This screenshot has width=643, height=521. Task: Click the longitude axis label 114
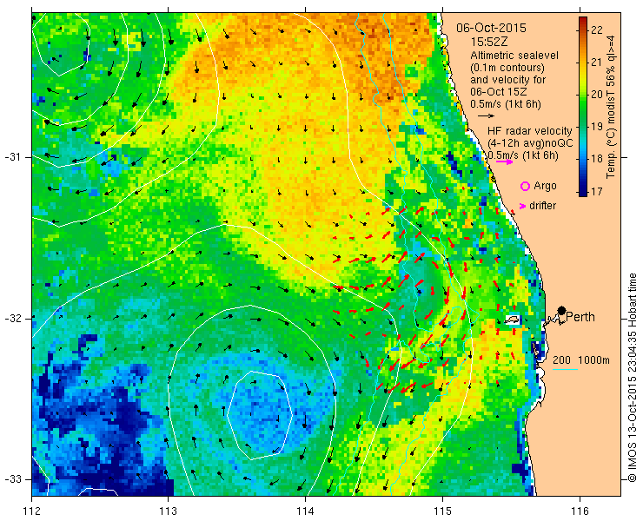click(x=305, y=511)
